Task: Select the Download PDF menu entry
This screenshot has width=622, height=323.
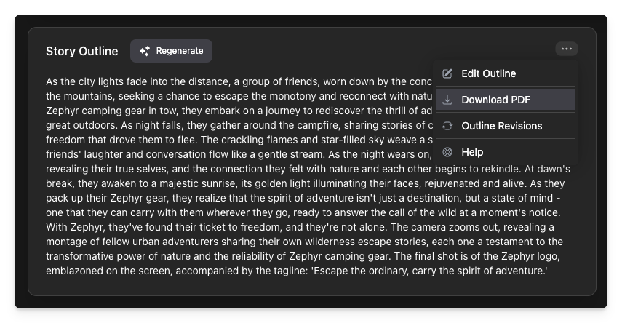Action: [506, 100]
